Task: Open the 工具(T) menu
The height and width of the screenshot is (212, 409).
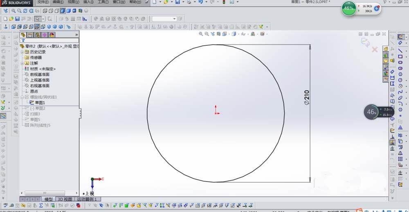Action: tap(103, 2)
